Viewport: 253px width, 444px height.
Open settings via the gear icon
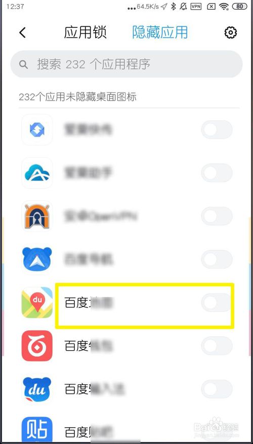pos(231,32)
